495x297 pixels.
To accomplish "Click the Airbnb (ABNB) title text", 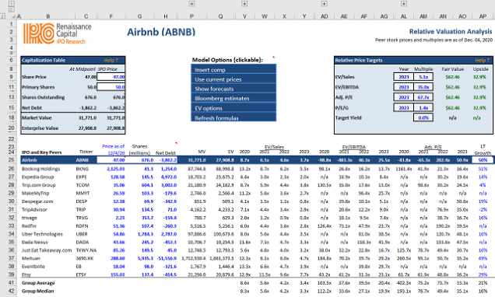I will click(161, 32).
